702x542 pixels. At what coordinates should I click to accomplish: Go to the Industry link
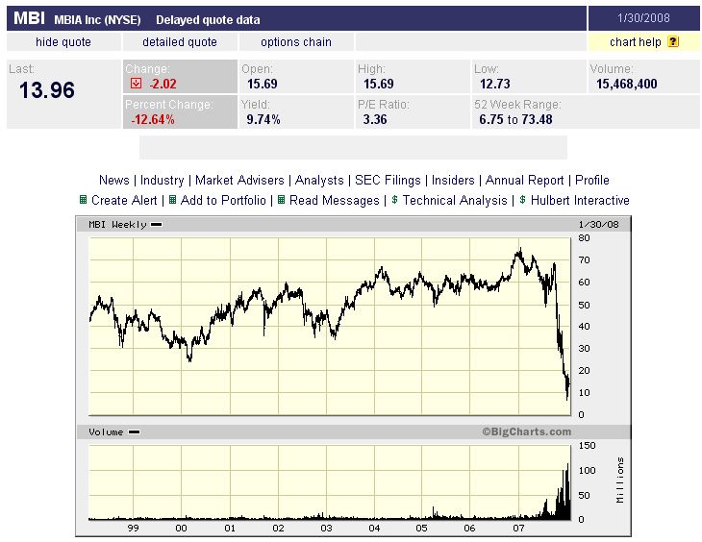[x=162, y=181]
